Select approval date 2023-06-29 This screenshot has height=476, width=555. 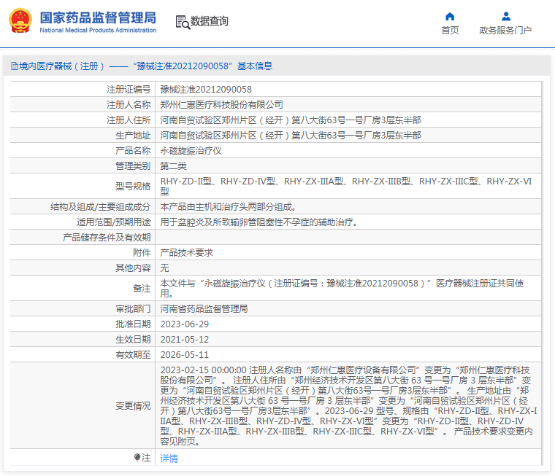pos(185,324)
